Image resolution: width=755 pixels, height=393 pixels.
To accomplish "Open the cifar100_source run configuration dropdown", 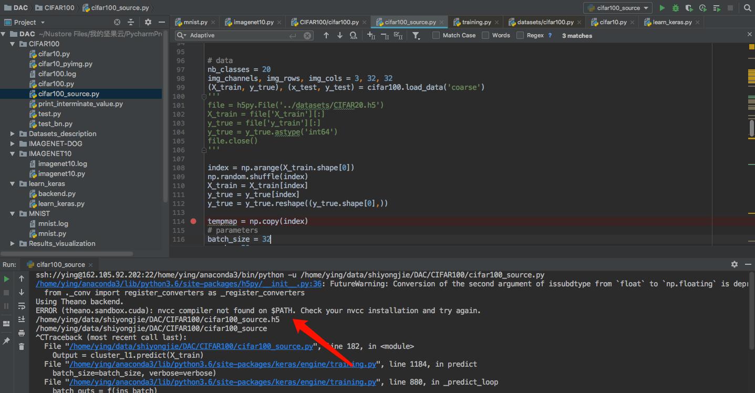I will [618, 8].
